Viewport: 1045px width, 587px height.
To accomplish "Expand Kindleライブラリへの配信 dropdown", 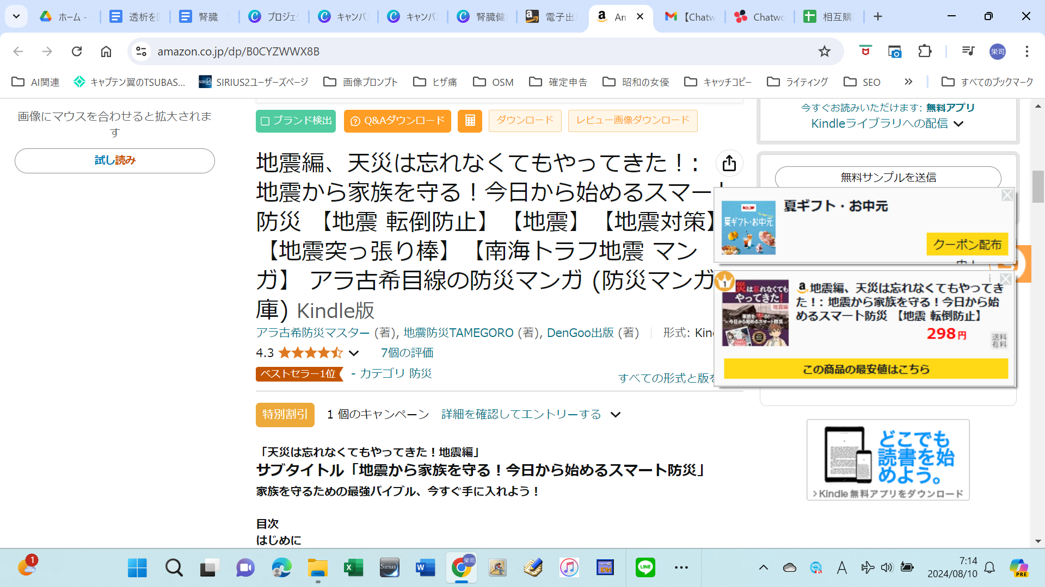I will tap(958, 124).
